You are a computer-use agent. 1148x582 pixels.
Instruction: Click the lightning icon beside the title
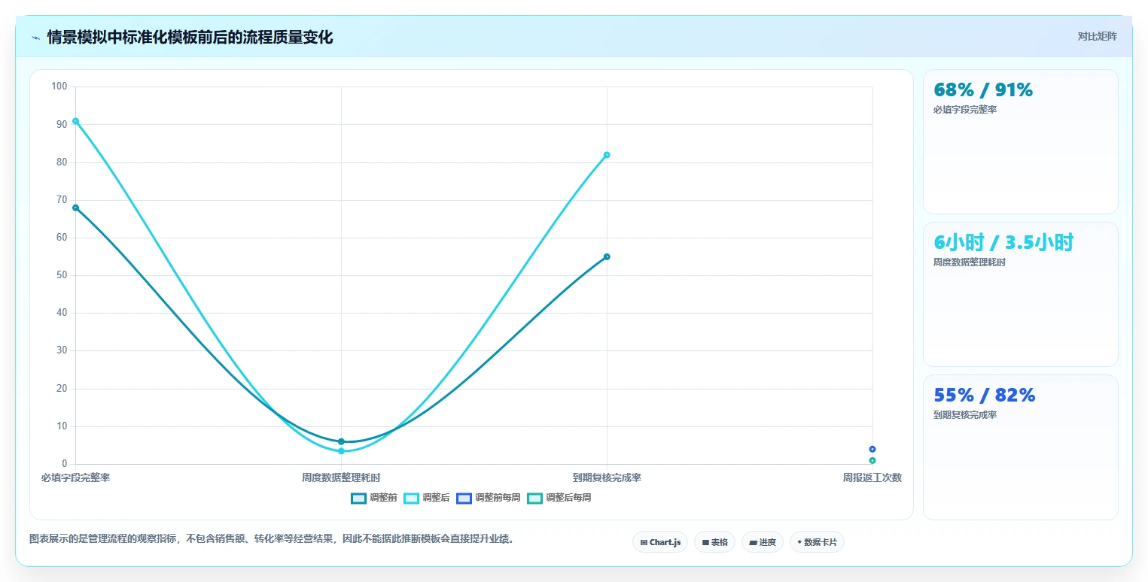tap(35, 38)
